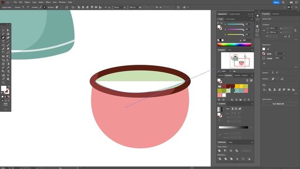
Task: Select the Pen tool
Action: [x=3, y=38]
